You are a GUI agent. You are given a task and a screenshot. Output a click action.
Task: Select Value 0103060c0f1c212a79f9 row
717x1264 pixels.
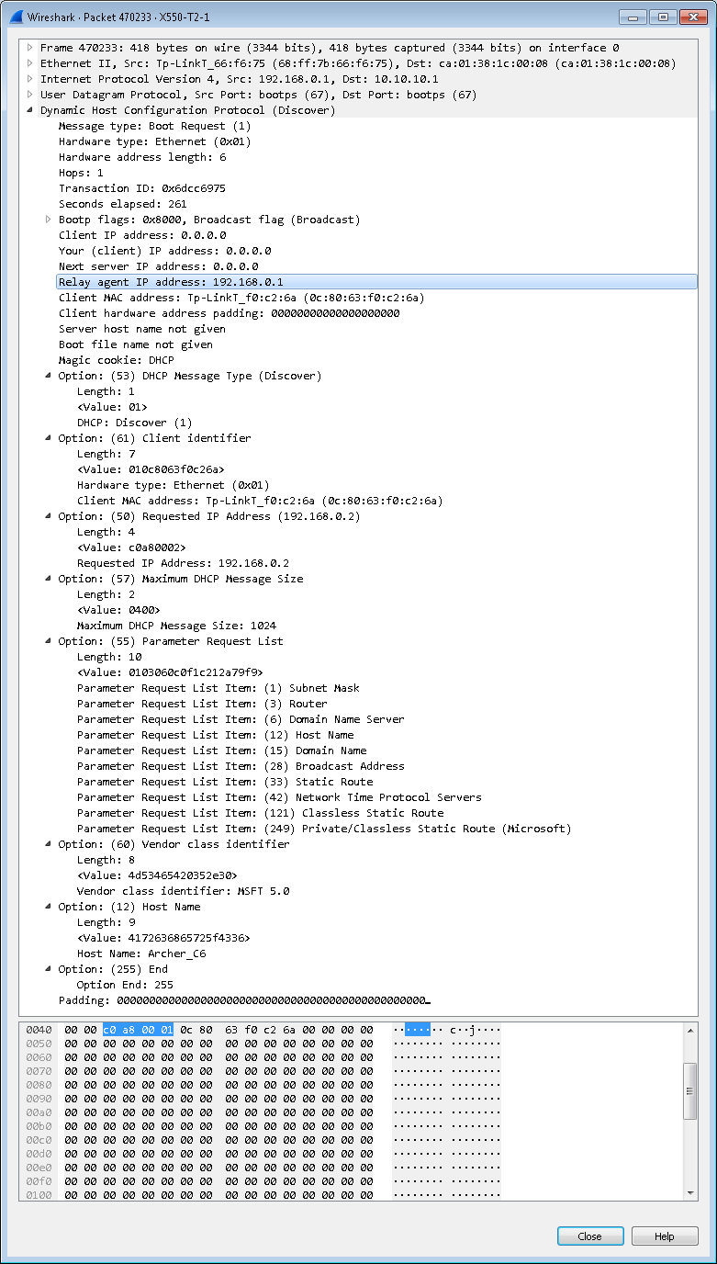coord(171,672)
